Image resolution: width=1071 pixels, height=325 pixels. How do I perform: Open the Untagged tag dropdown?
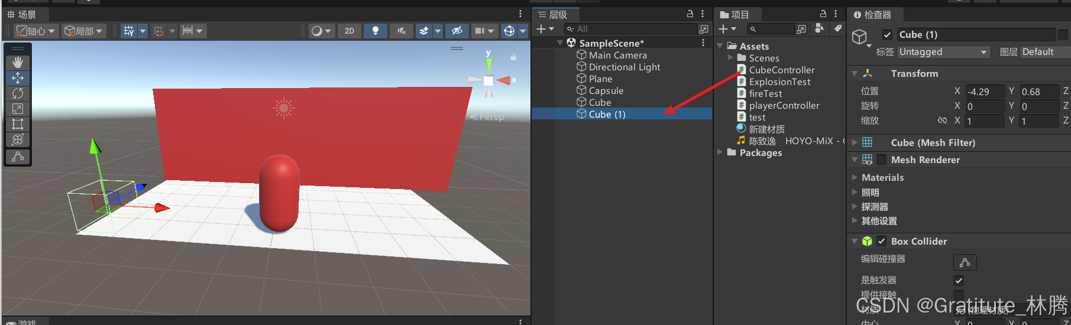pyautogui.click(x=944, y=52)
